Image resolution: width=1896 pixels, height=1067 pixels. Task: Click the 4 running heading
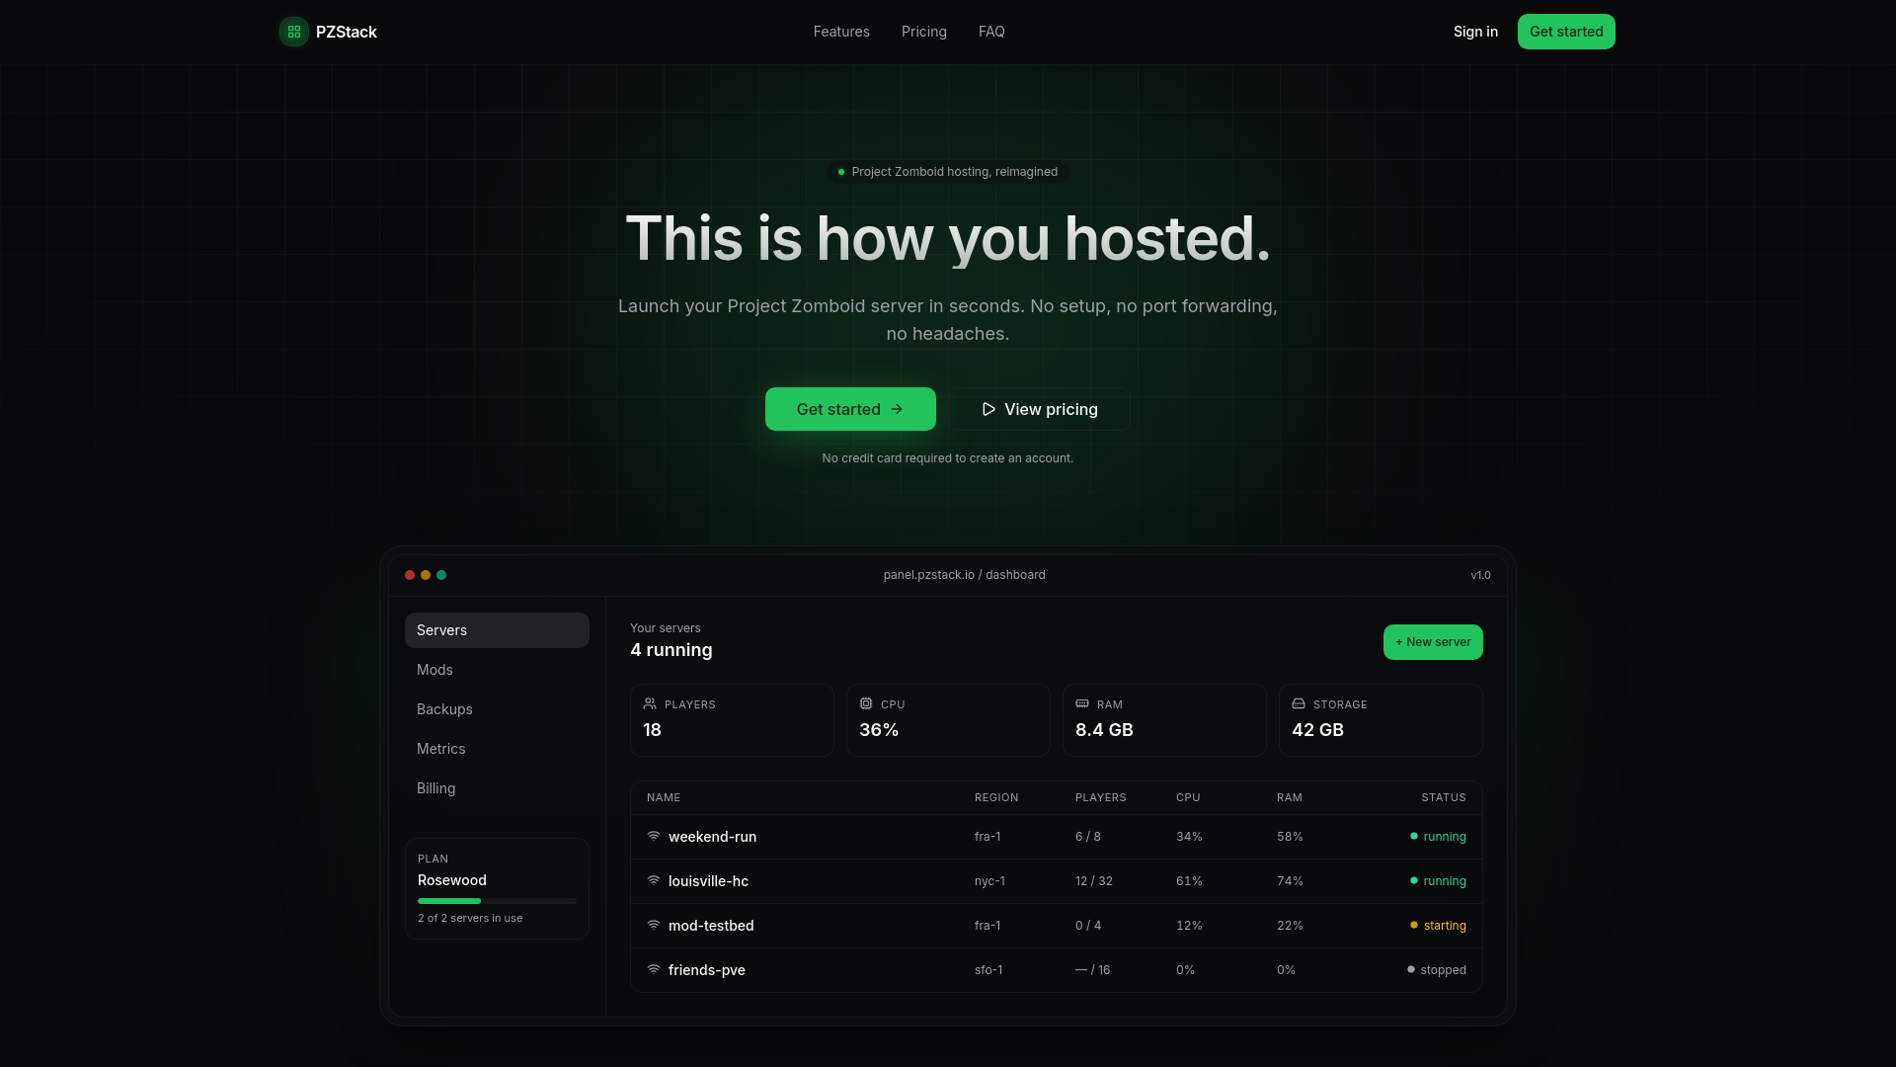(671, 650)
